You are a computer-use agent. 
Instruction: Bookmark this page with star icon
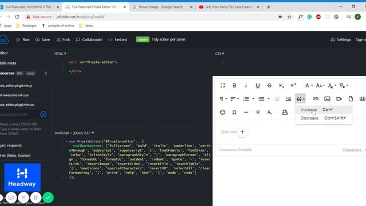[x=289, y=17]
